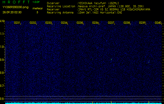Click the green meteor echo below 0237

pyautogui.click(x=111, y=60)
